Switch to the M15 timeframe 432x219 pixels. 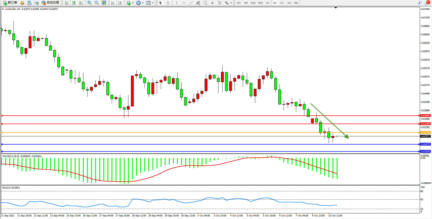click(253, 3)
